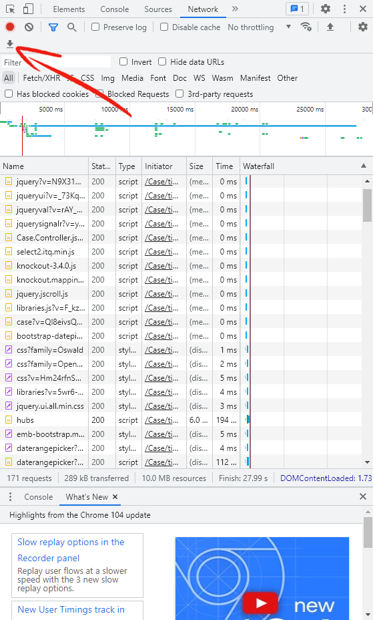Enable Disable cache checkbox
Viewport: 373px width, 620px height.
(x=164, y=27)
